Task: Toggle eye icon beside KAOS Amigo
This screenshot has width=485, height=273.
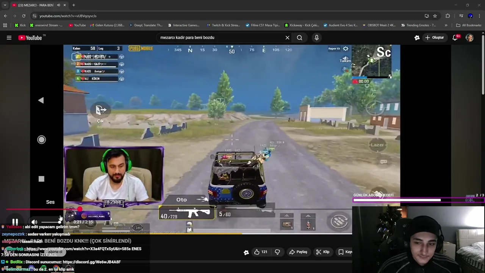Action: click(122, 71)
